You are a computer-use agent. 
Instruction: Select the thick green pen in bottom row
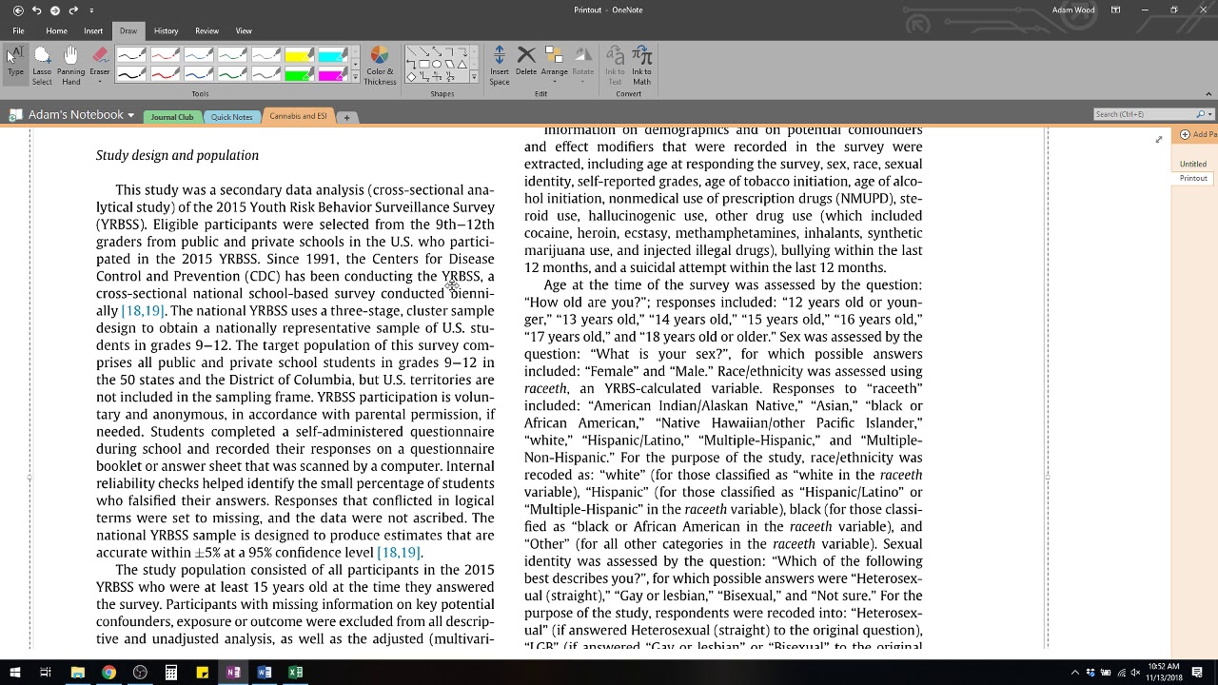[x=232, y=73]
